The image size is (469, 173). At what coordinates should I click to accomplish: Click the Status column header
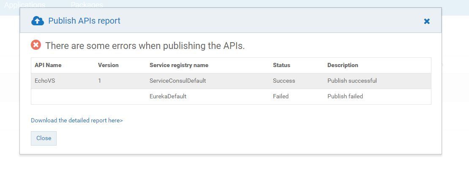[x=281, y=65]
